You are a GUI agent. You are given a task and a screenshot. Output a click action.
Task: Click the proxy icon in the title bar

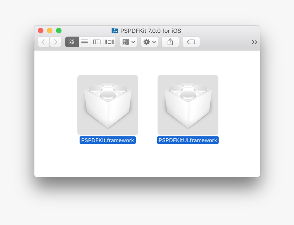pyautogui.click(x=115, y=31)
